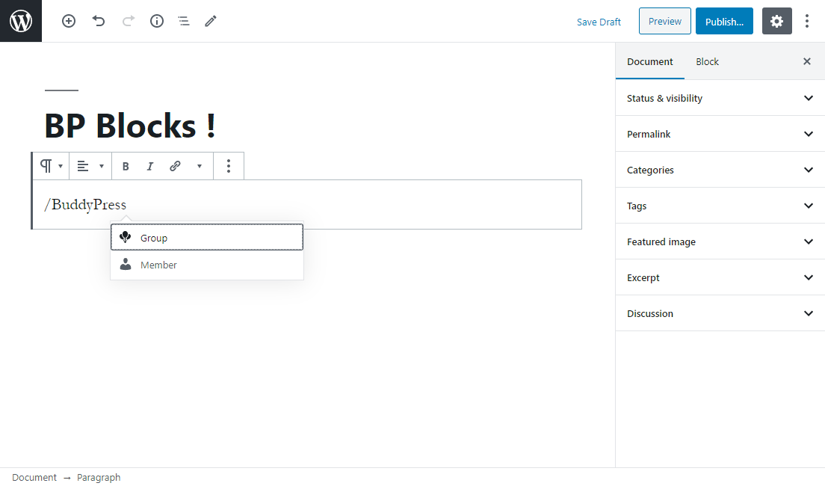Open paragraph block type switcher
Screen dimensions: 825x486
click(51, 166)
